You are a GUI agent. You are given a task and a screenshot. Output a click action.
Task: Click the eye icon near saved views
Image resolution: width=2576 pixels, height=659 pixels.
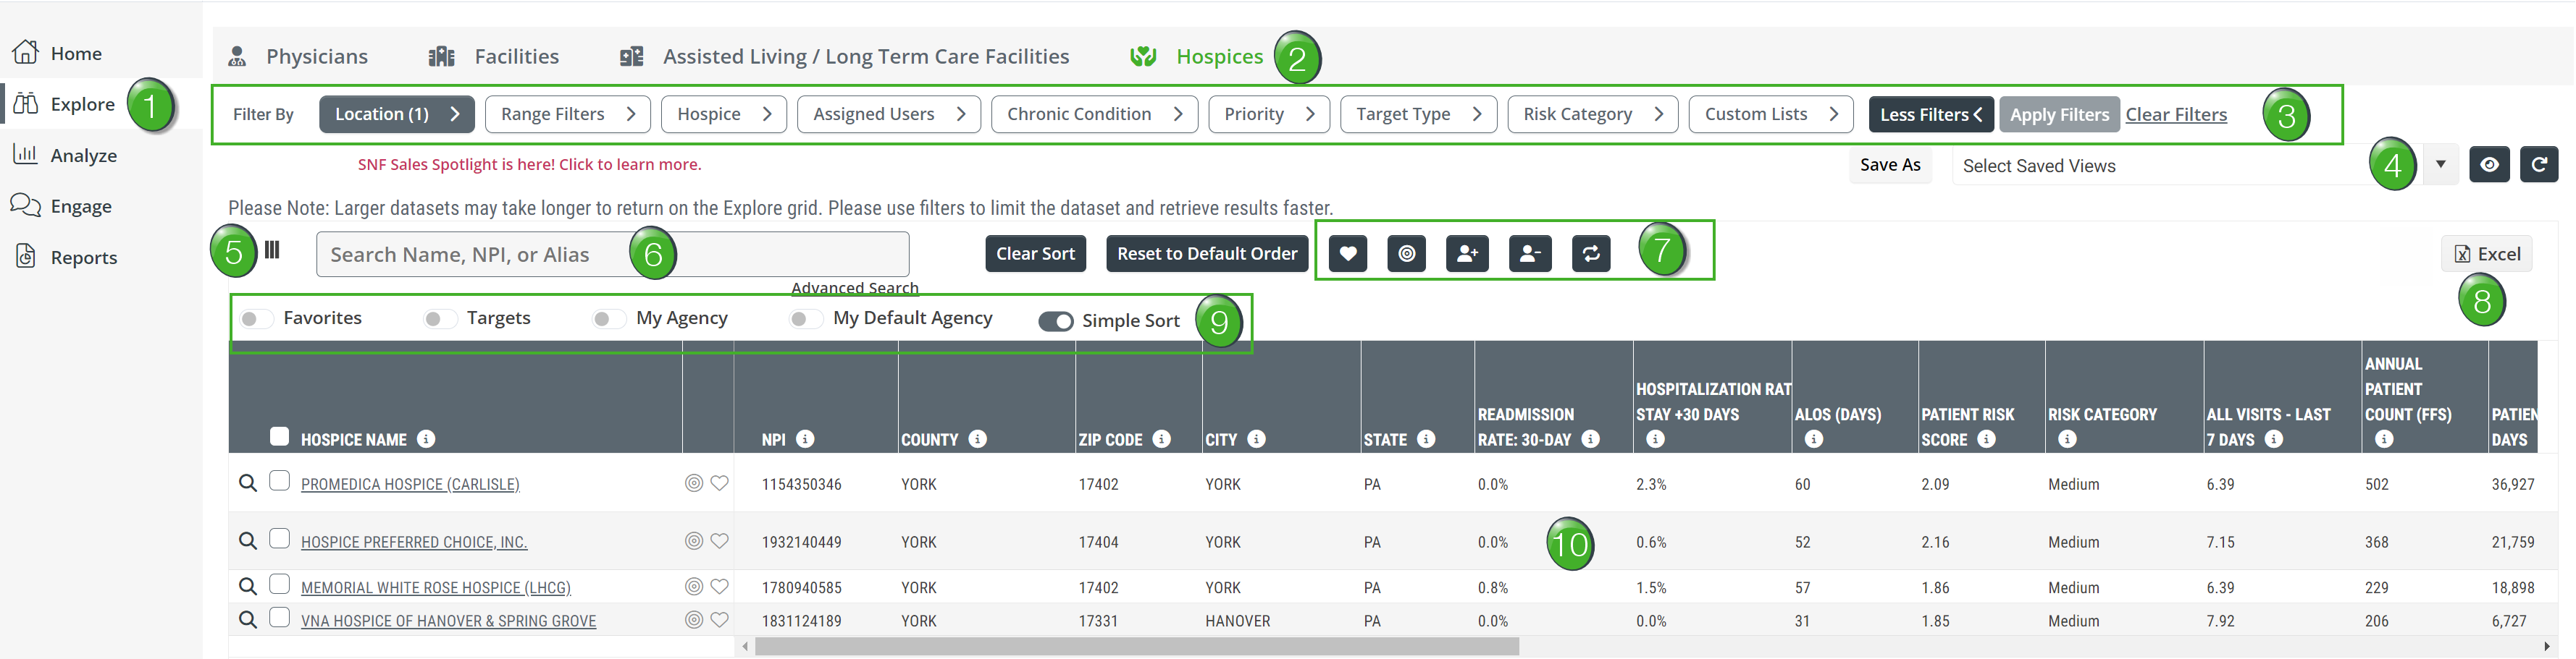point(2488,165)
